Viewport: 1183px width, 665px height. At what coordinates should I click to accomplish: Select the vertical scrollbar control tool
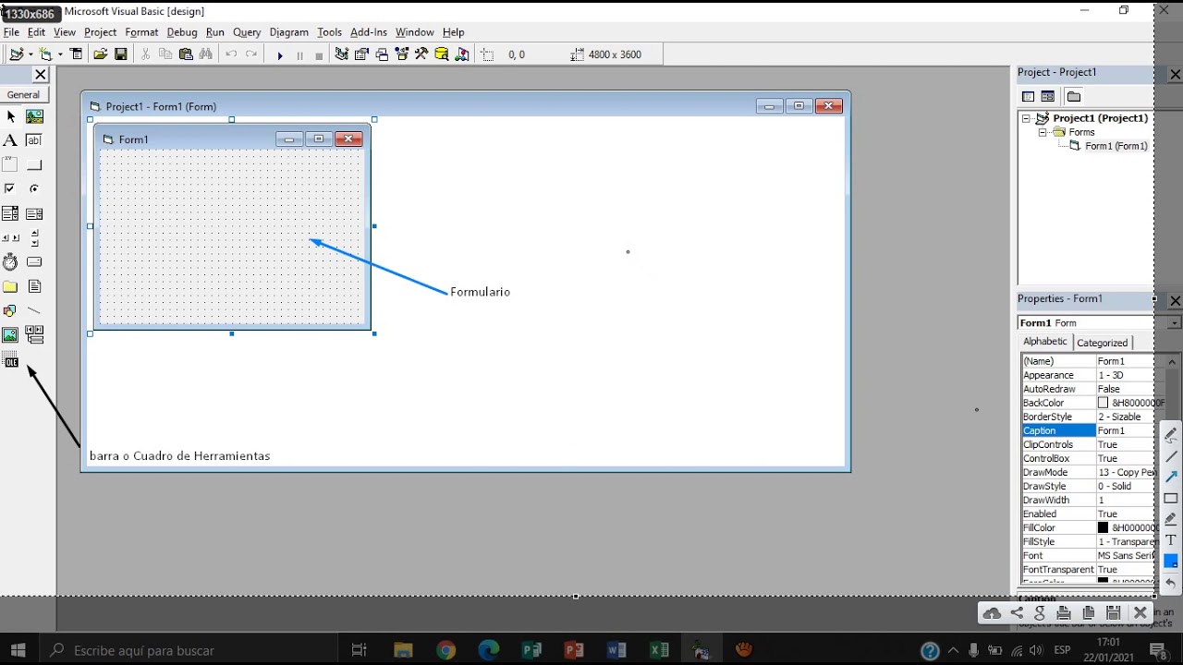[x=34, y=238]
